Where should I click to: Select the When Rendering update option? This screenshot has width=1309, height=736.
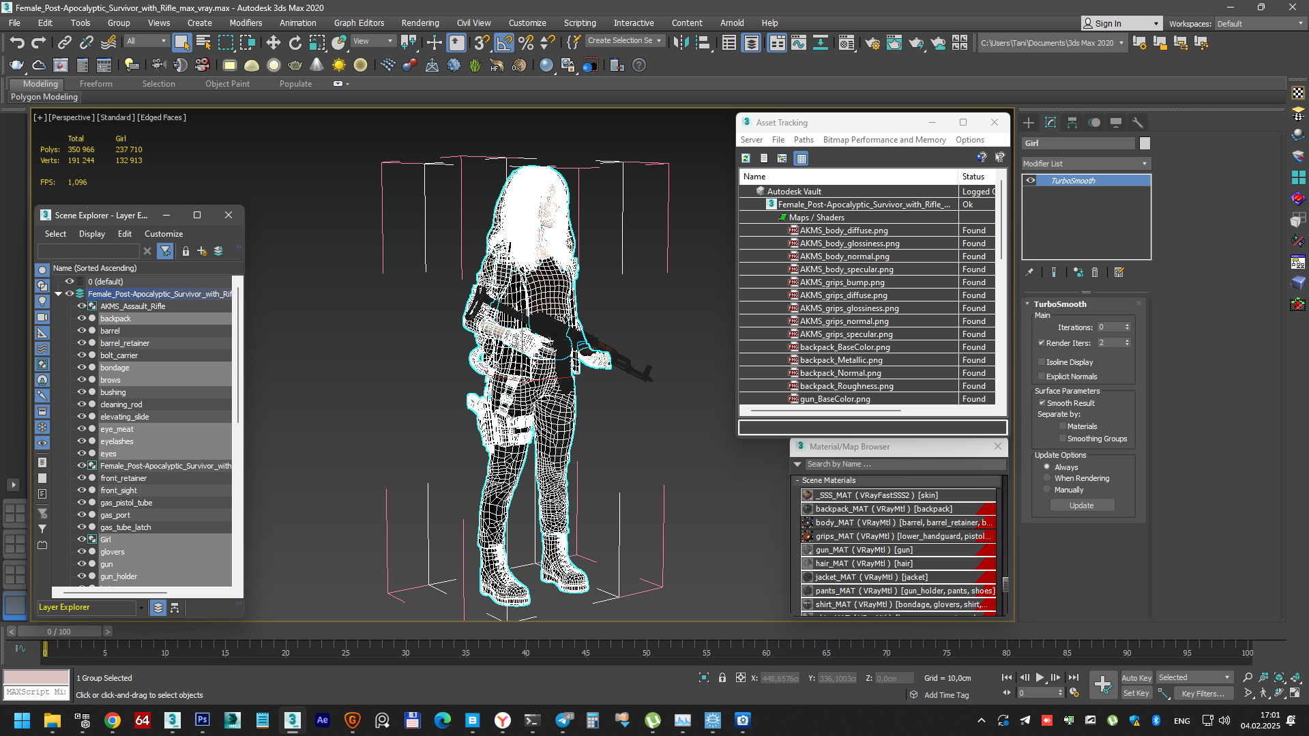(x=1047, y=478)
